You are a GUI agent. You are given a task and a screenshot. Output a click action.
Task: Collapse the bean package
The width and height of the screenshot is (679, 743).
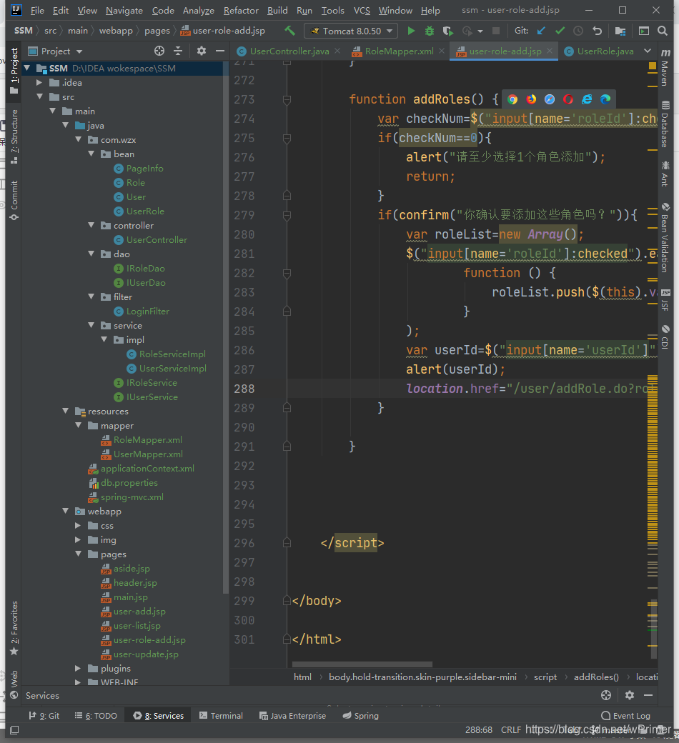point(91,154)
